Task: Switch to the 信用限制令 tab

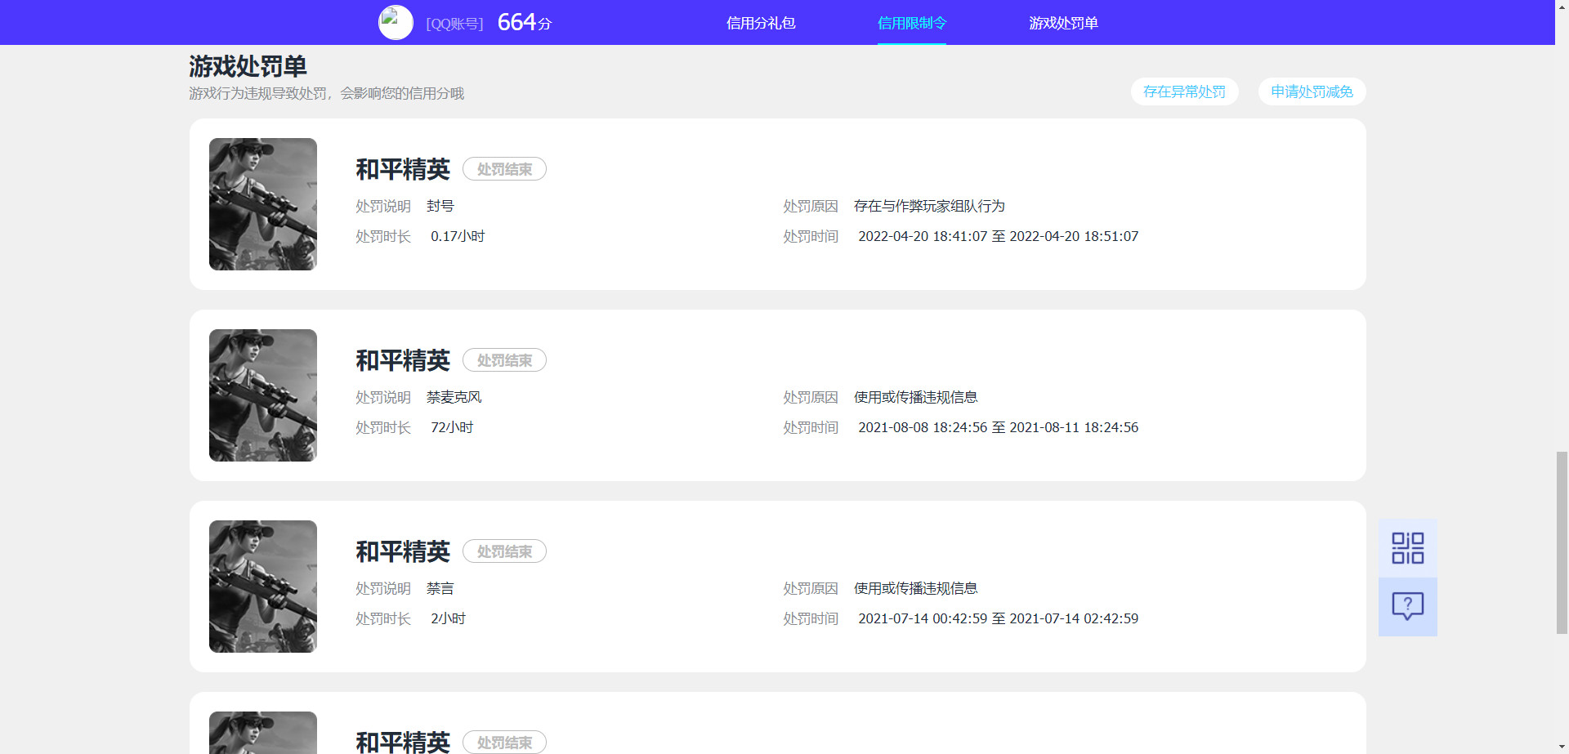Action: click(x=912, y=23)
